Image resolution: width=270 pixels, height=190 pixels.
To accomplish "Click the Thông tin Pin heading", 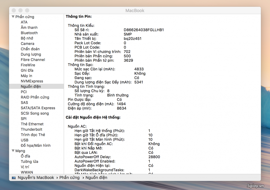I will [79, 17].
